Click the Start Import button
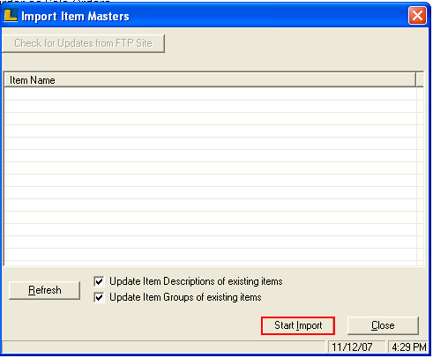This screenshot has width=433, height=358. [x=298, y=325]
